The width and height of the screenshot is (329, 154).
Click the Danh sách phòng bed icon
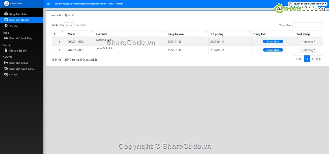coord(6,63)
